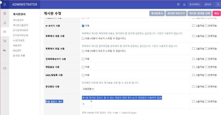Open the 부가서비스 header menu

point(195,4)
